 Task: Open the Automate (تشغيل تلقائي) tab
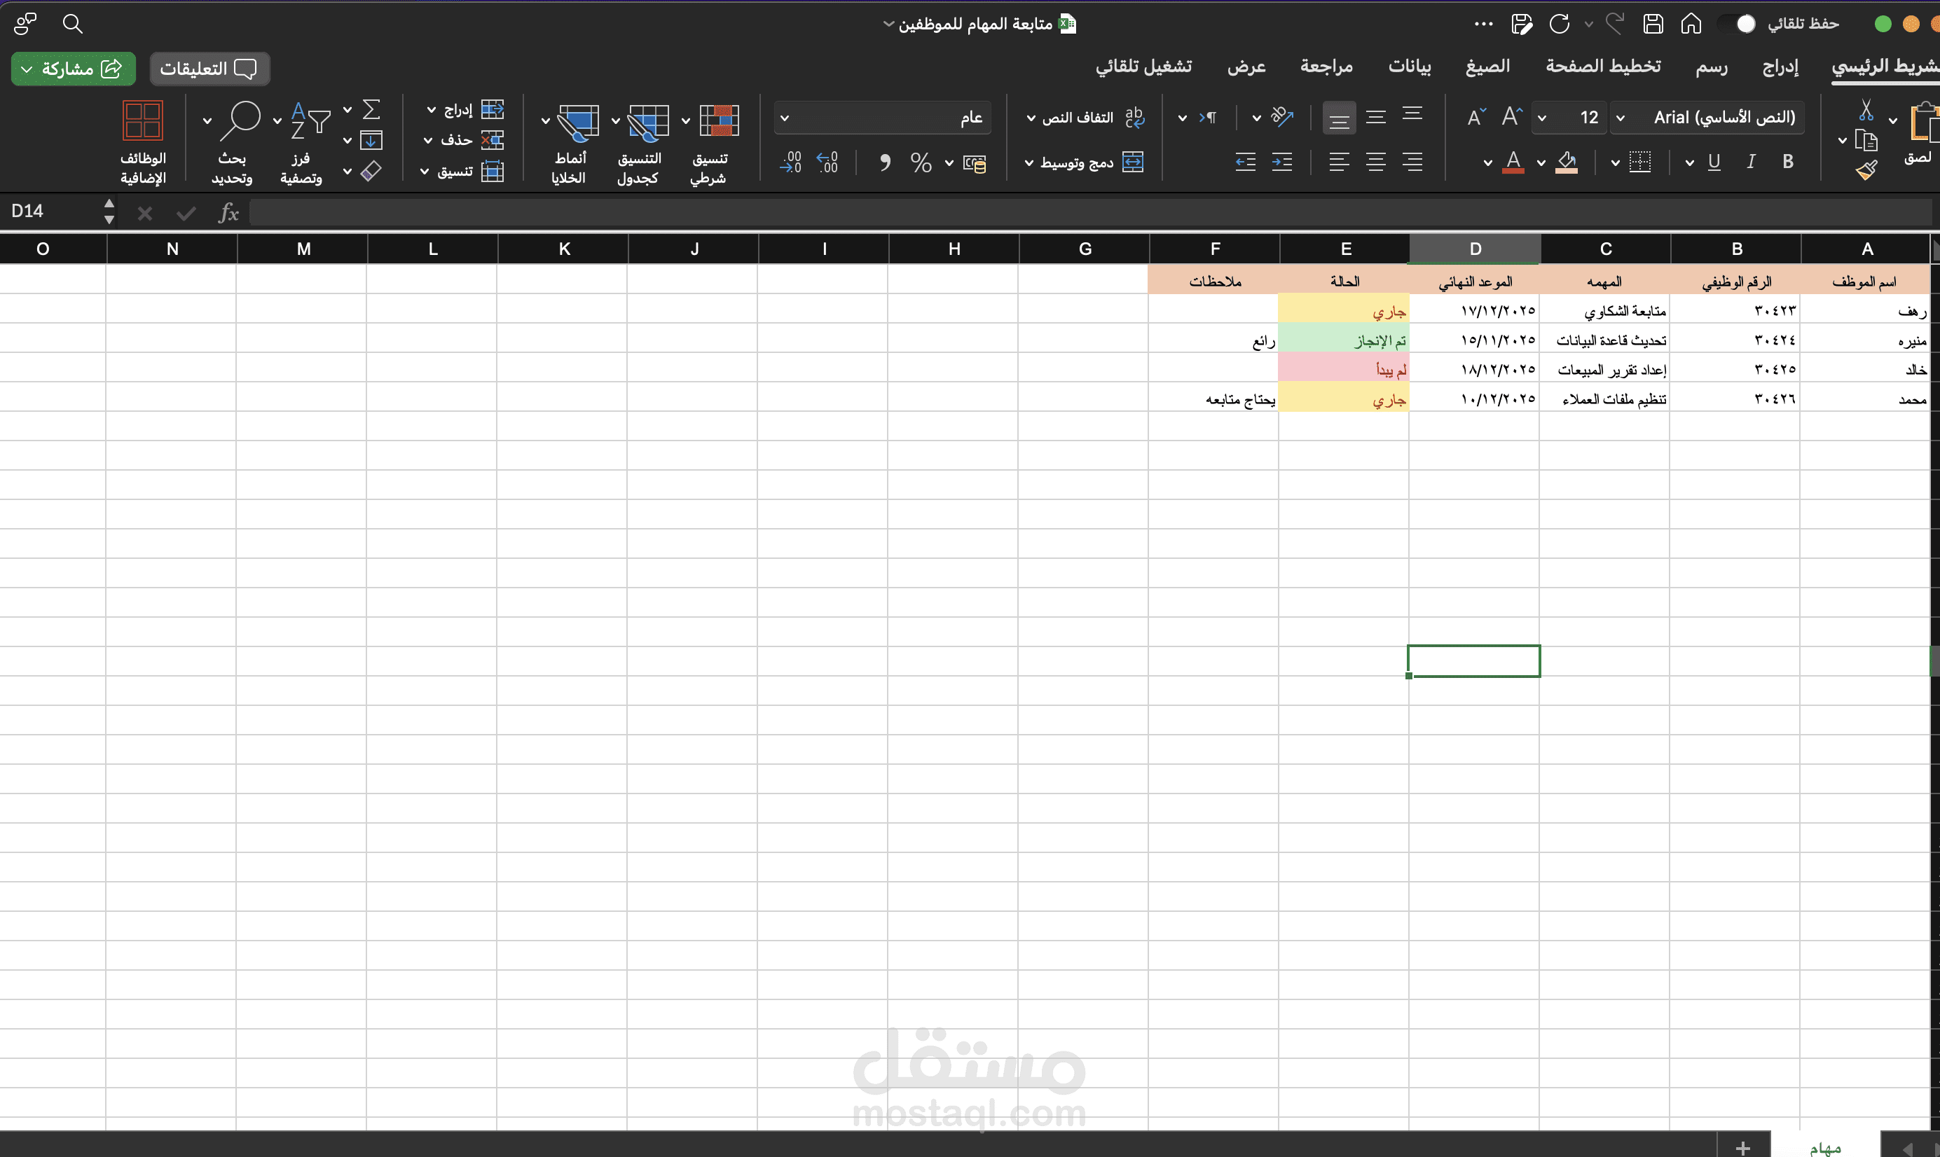(x=1144, y=67)
